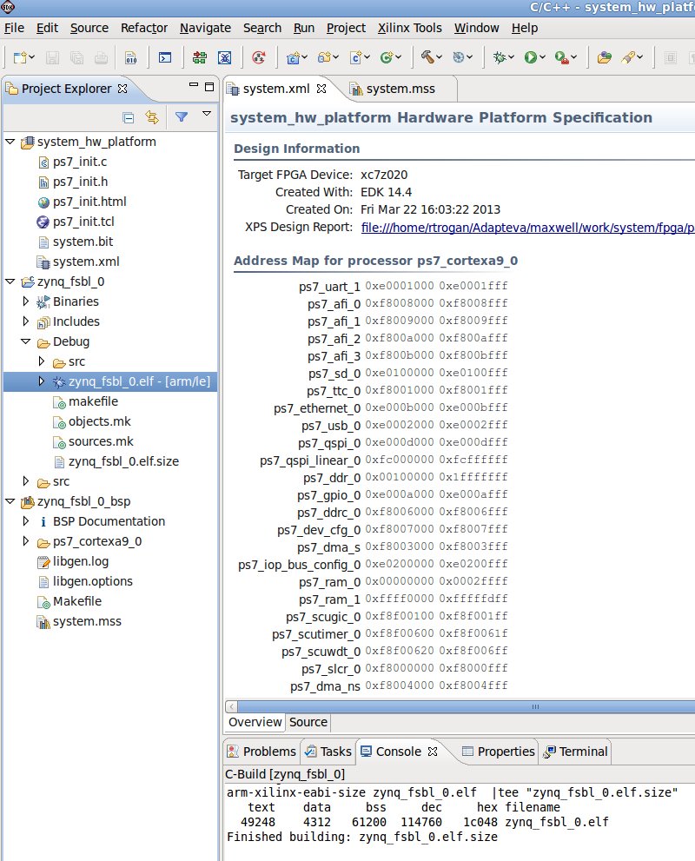
Task: Click the Run button in toolbar
Action: tap(530, 58)
